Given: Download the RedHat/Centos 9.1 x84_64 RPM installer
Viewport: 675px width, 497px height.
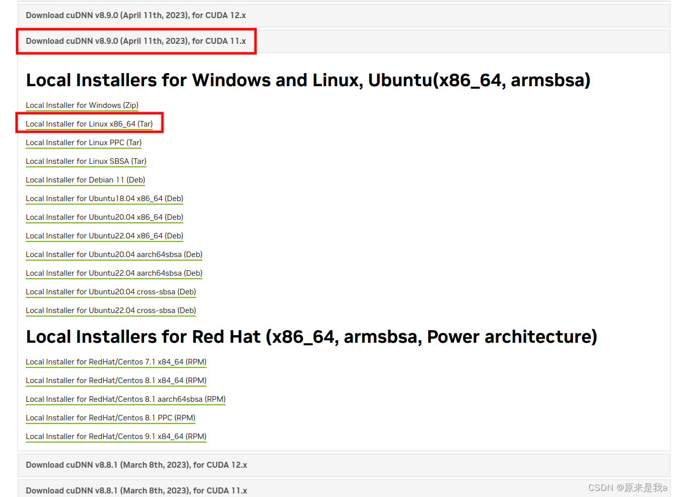Looking at the screenshot, I should click(x=116, y=437).
